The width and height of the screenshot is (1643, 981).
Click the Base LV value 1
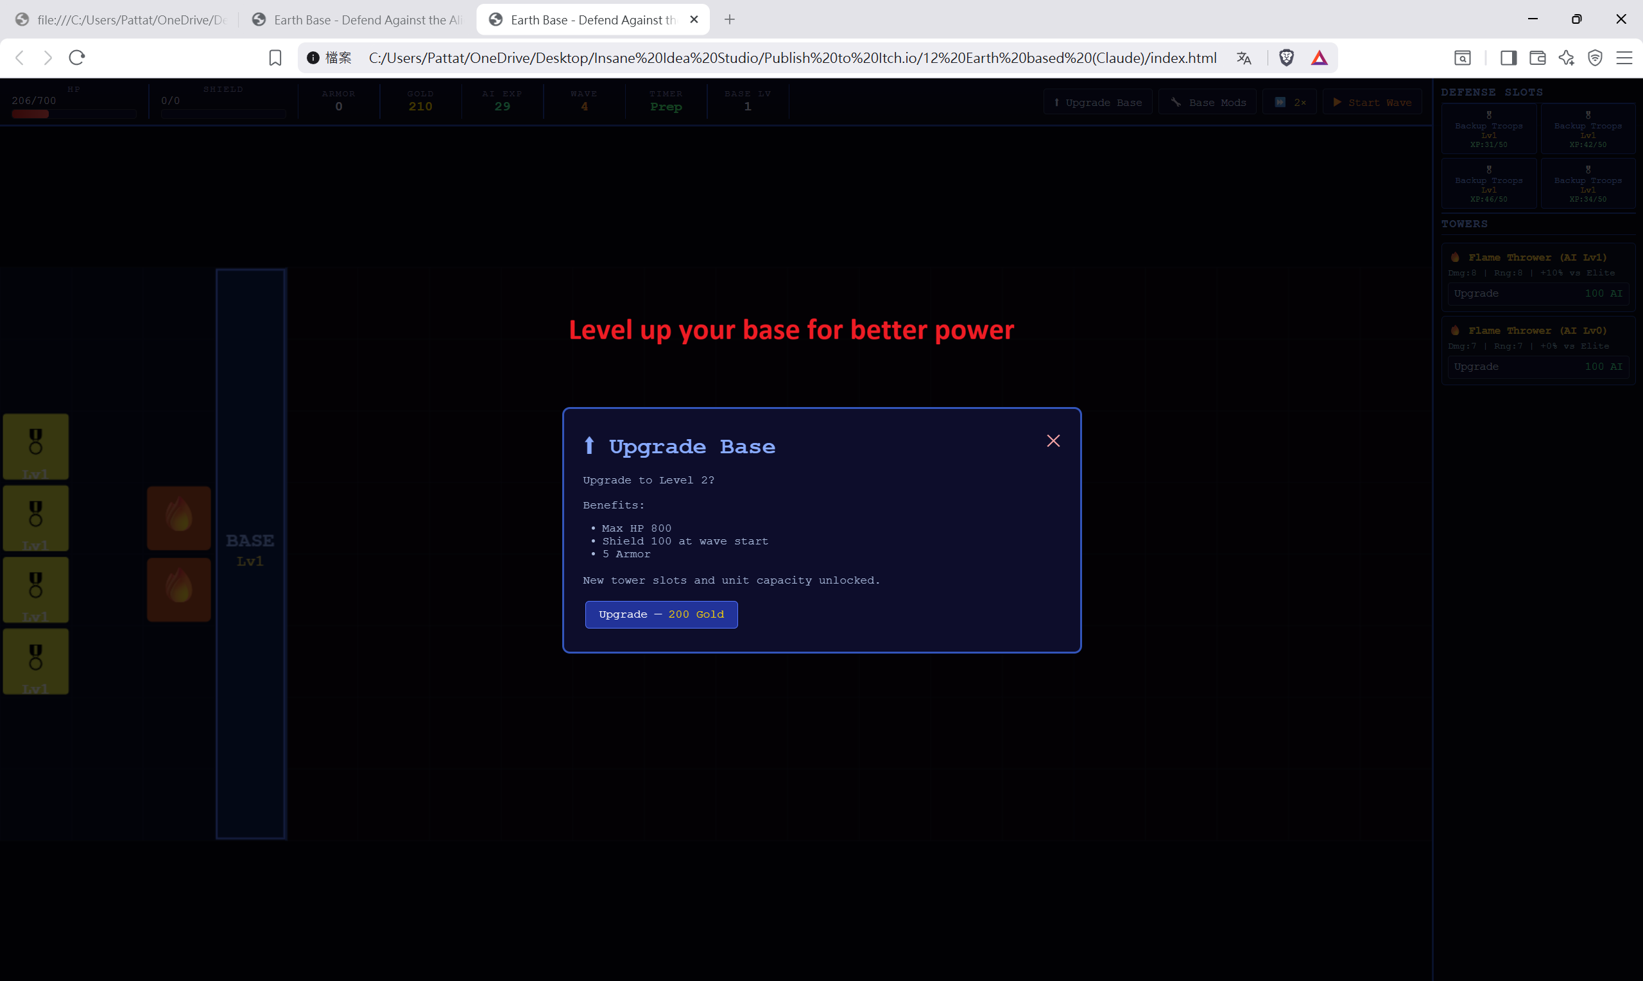click(748, 107)
